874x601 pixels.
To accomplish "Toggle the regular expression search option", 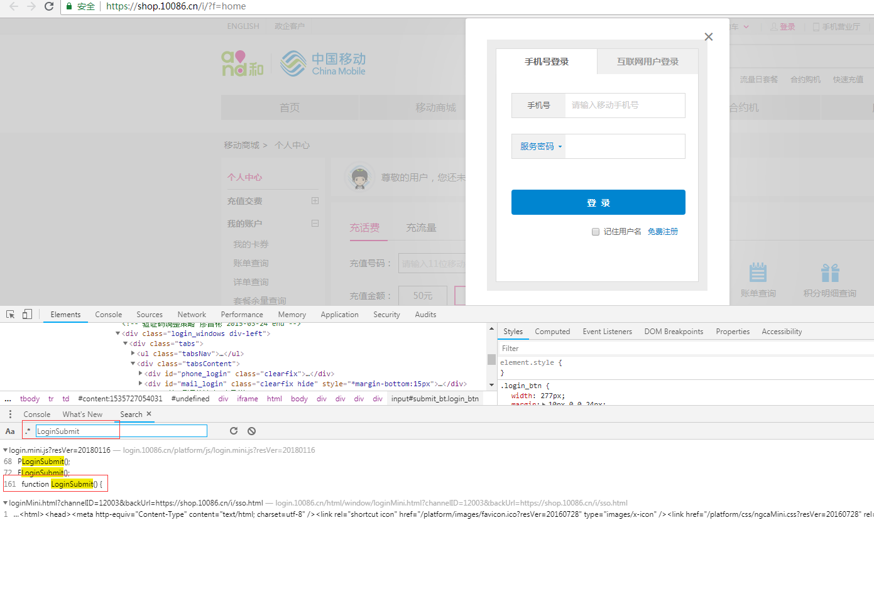I will [x=28, y=431].
